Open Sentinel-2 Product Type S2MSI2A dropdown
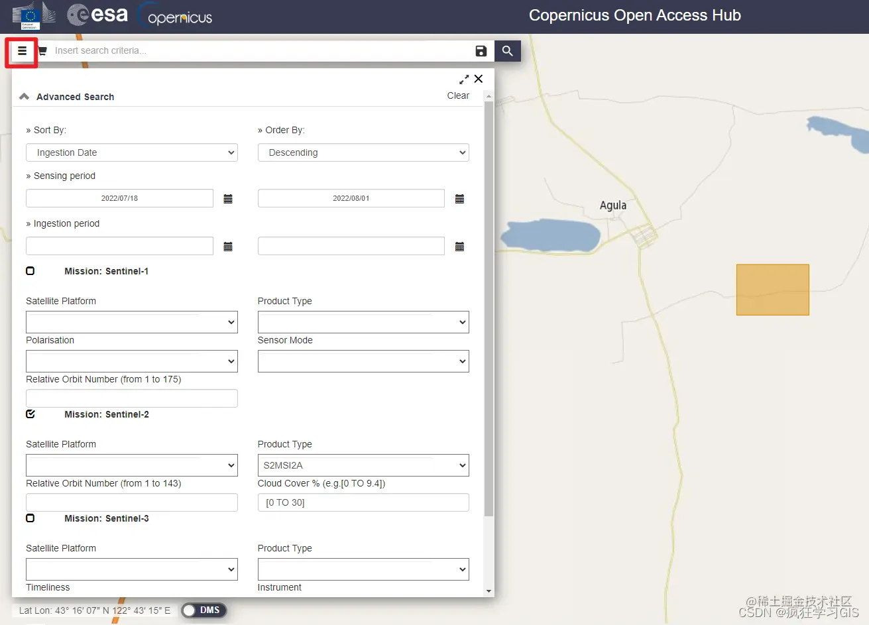869x625 pixels. (x=363, y=465)
